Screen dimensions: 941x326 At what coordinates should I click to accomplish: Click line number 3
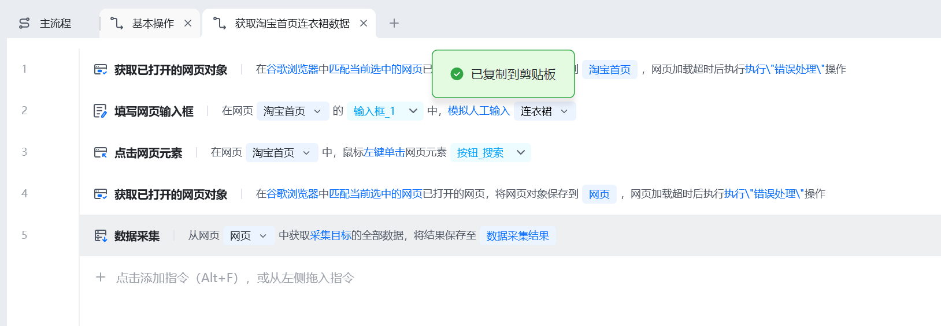point(24,152)
